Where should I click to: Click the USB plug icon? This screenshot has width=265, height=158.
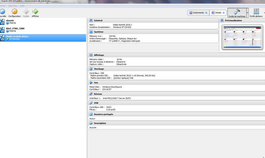coord(91,103)
